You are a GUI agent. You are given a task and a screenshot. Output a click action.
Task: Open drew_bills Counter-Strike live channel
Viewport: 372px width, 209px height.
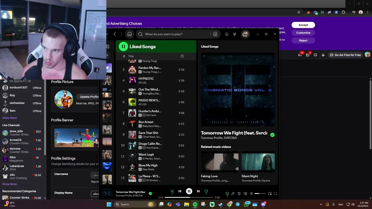(22, 133)
